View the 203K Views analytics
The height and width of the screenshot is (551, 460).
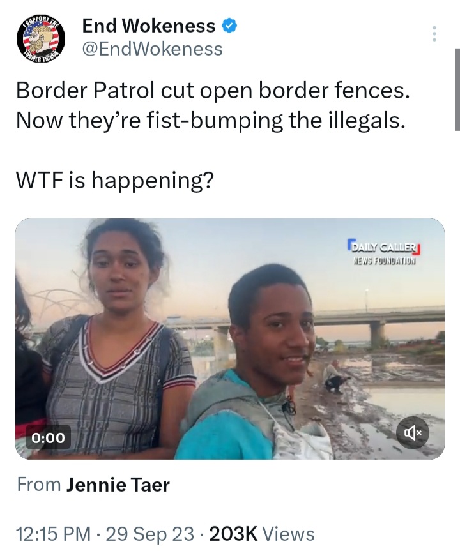262,534
